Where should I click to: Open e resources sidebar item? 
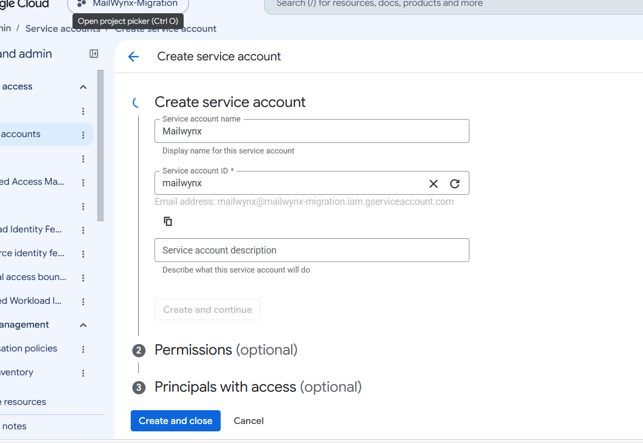(23, 402)
